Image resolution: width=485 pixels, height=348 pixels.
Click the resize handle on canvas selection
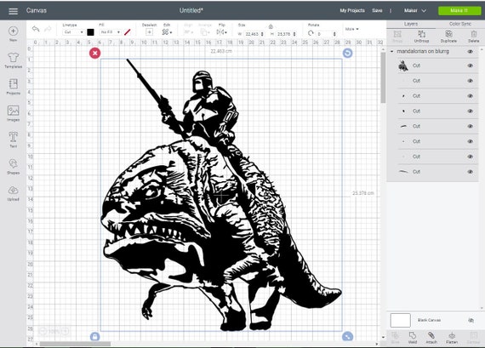tap(347, 336)
